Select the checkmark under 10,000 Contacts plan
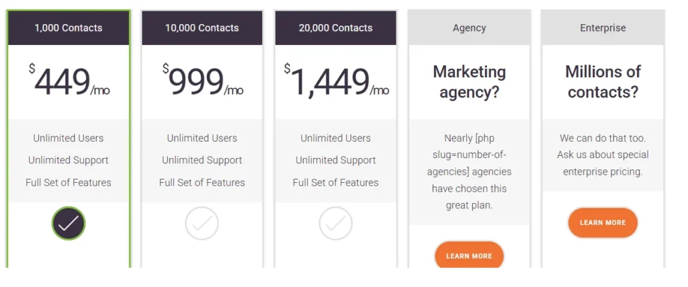688x287 pixels. click(202, 223)
